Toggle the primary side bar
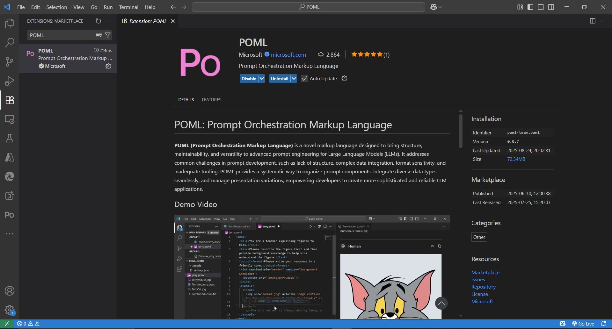Viewport: 612px width, 329px height. [530, 7]
